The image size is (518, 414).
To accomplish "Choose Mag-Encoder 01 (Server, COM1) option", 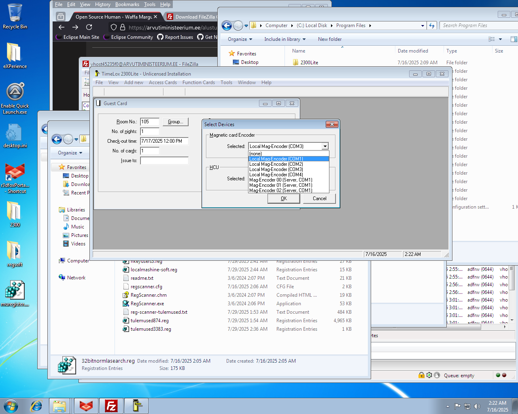I will click(280, 185).
